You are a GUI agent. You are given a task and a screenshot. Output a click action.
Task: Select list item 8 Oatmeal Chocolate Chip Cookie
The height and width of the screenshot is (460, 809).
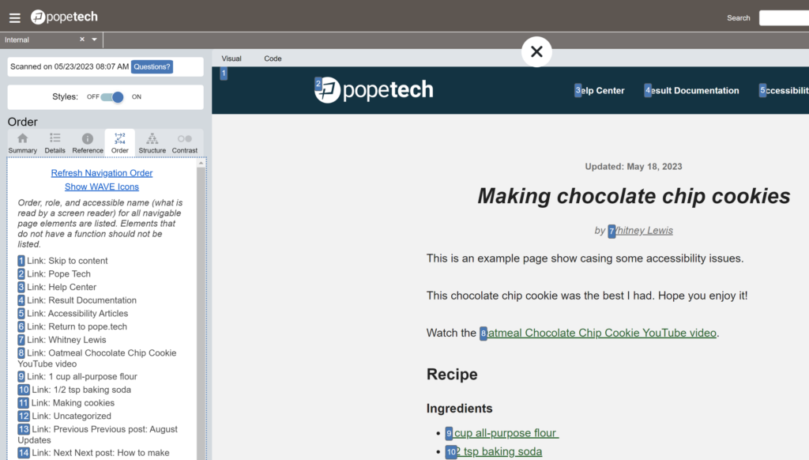tap(97, 358)
